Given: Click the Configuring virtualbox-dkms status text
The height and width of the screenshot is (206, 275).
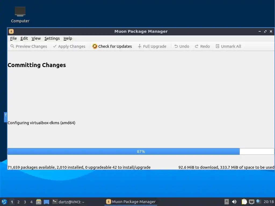Looking at the screenshot, I should [41, 123].
